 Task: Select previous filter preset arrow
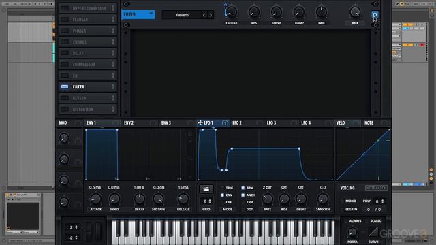[204, 15]
